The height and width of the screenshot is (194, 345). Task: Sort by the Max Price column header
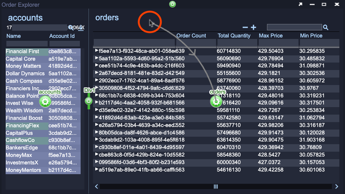pos(271,36)
